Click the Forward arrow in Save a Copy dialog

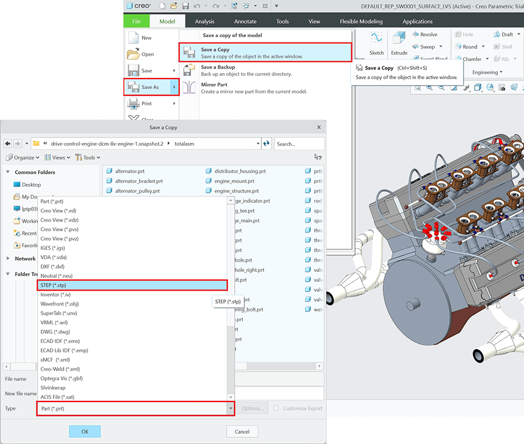18,144
